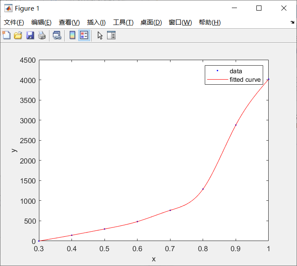Save the figure using floppy disk icon
This screenshot has height=266, width=297.
click(x=30, y=35)
